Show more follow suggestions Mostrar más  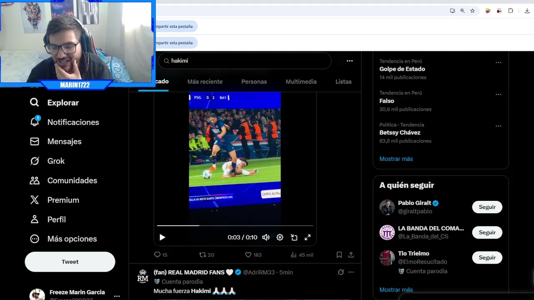[x=396, y=290]
